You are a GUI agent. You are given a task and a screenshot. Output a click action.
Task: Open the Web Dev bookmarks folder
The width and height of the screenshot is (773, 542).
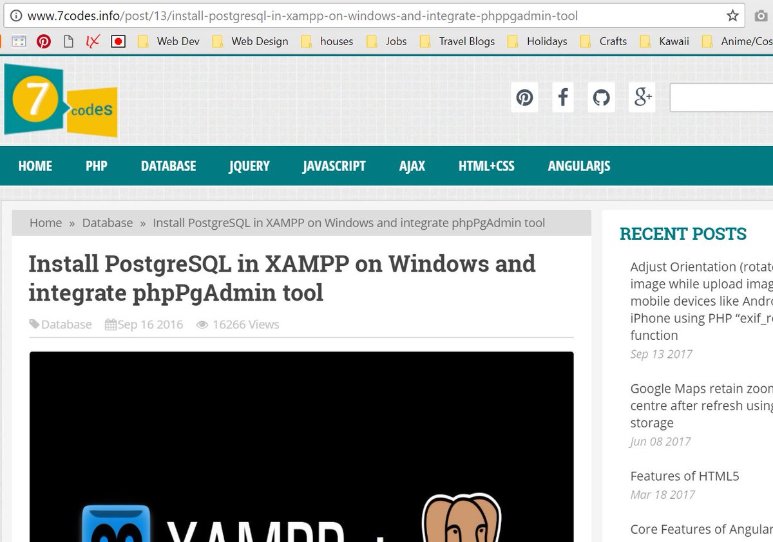coord(168,41)
